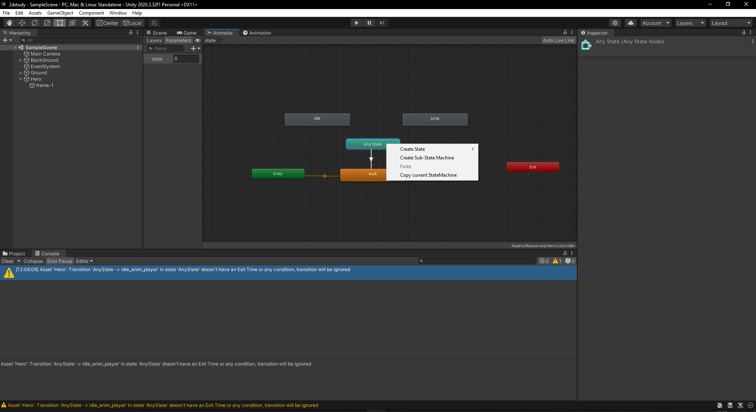The width and height of the screenshot is (756, 412).
Task: Open the Layout dropdown
Action: coord(731,23)
